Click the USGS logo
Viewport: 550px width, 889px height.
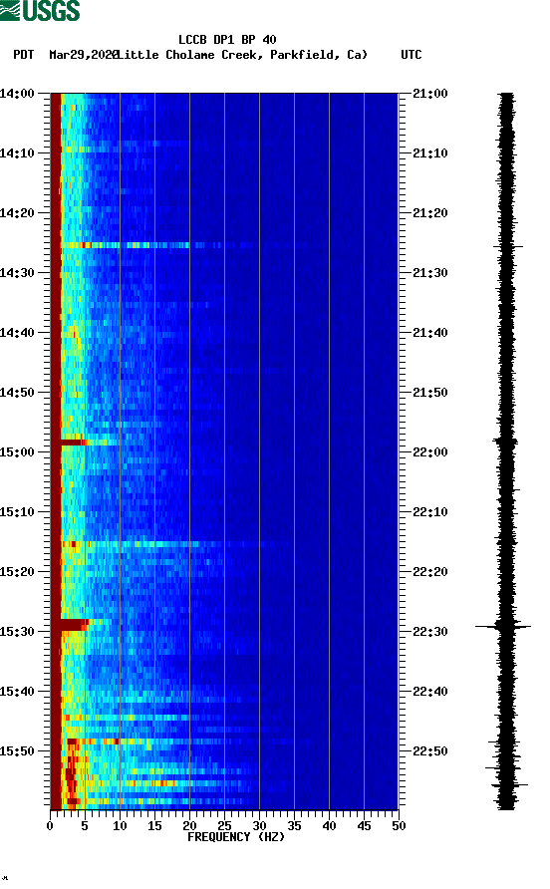pos(40,10)
